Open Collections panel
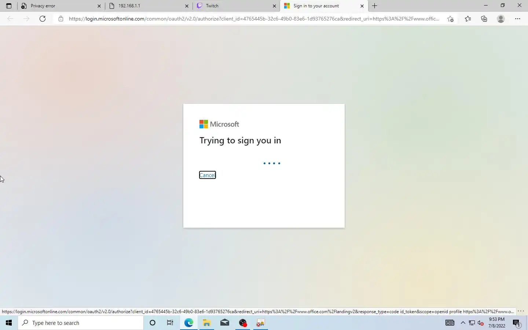This screenshot has height=330, width=528. (484, 19)
